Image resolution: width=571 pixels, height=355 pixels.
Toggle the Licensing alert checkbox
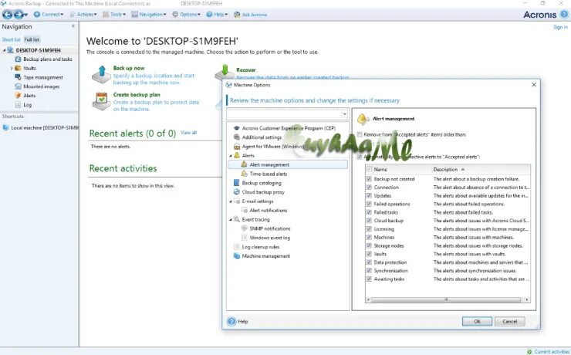pyautogui.click(x=369, y=229)
